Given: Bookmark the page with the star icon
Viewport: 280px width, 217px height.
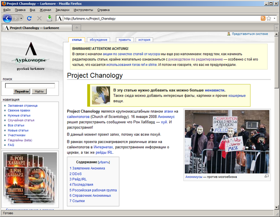Looking at the screenshot, I should 269,18.
